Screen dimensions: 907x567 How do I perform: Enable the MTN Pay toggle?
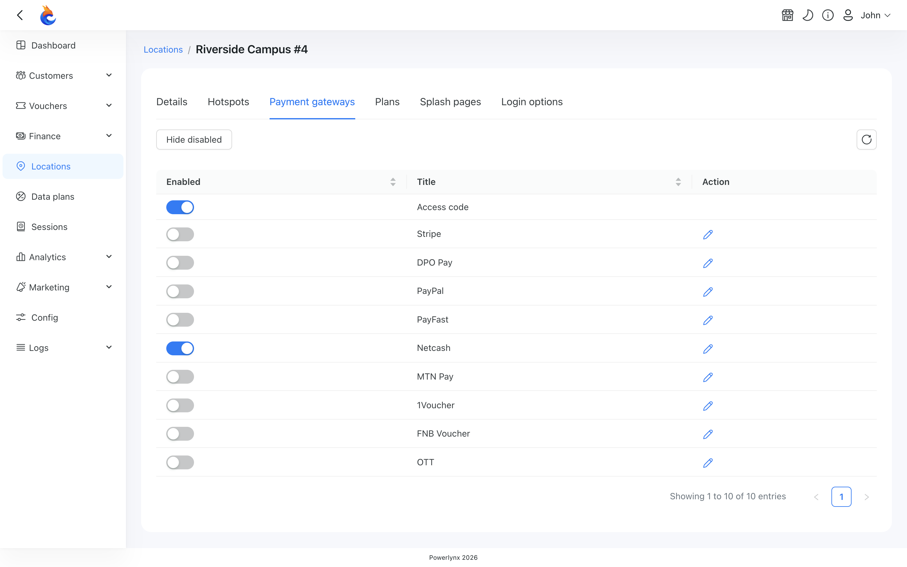180,377
